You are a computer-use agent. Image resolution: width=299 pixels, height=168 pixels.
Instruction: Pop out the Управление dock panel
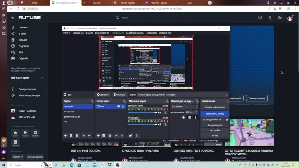pos(228,101)
